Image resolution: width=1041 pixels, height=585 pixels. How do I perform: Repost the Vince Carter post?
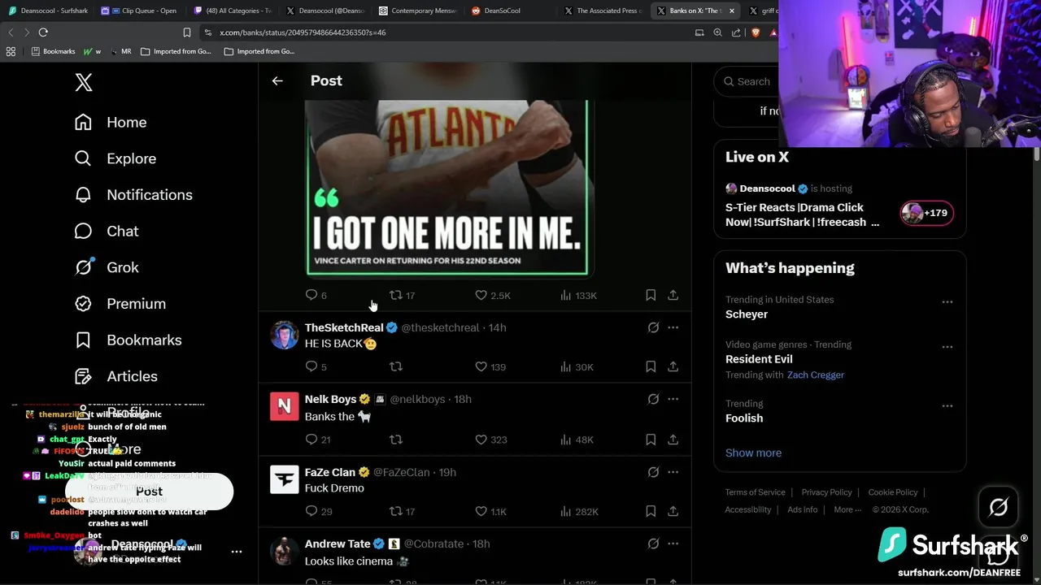(396, 295)
